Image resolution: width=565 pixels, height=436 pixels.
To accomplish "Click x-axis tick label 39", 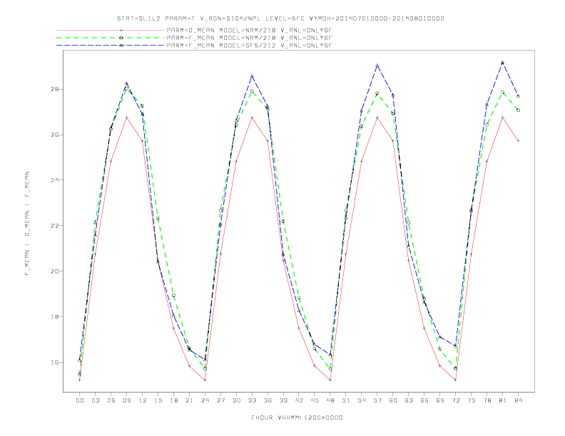I will tap(283, 400).
